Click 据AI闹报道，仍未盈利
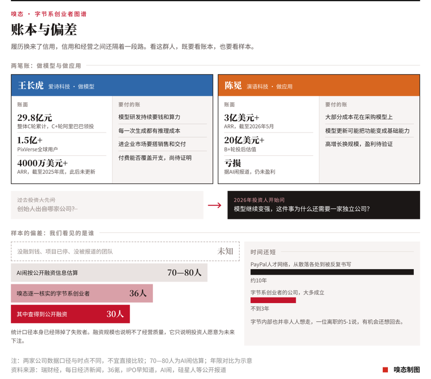This screenshot has width=431, height=379. click(x=250, y=172)
